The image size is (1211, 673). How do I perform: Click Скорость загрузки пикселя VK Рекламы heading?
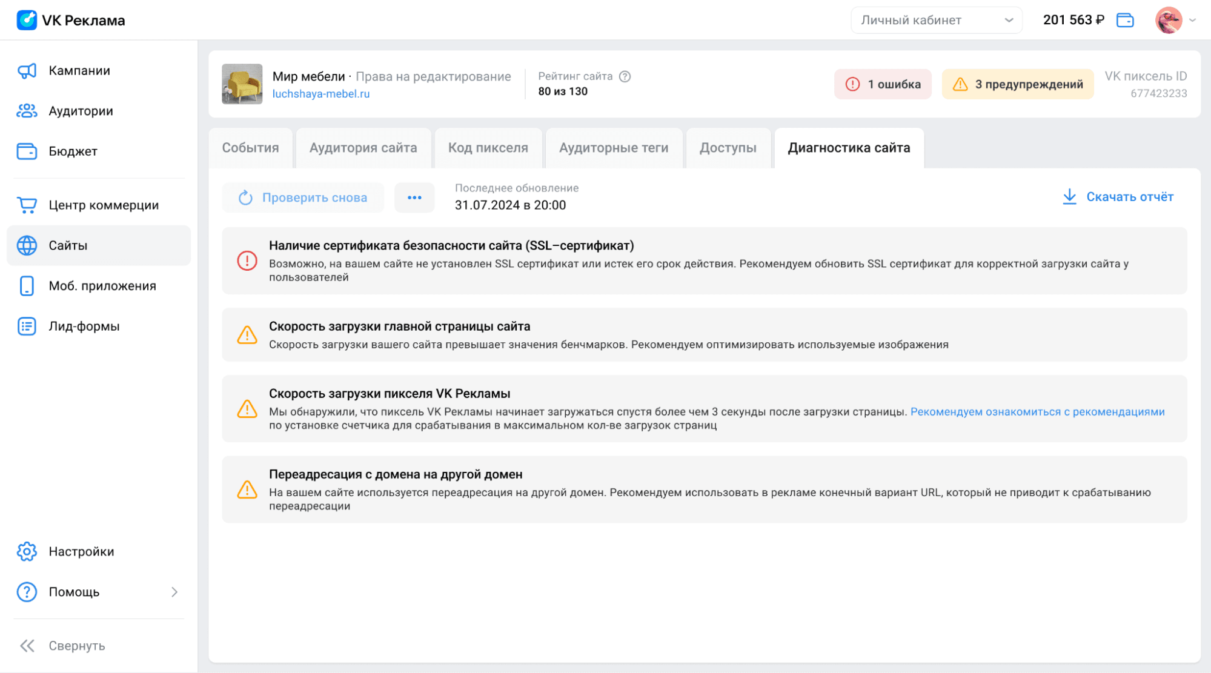point(390,394)
